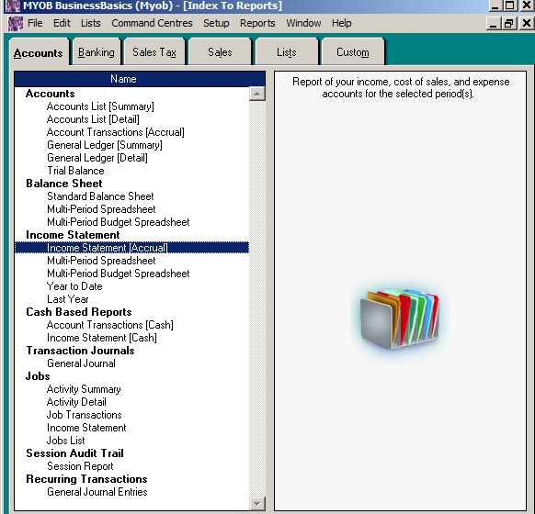Open the Setup menu
Viewport: 535px width, 514px height.
tap(216, 23)
